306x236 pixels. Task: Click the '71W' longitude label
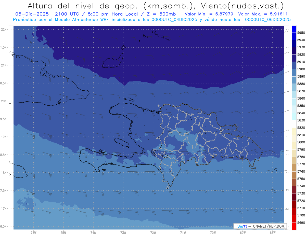pos(183,233)
